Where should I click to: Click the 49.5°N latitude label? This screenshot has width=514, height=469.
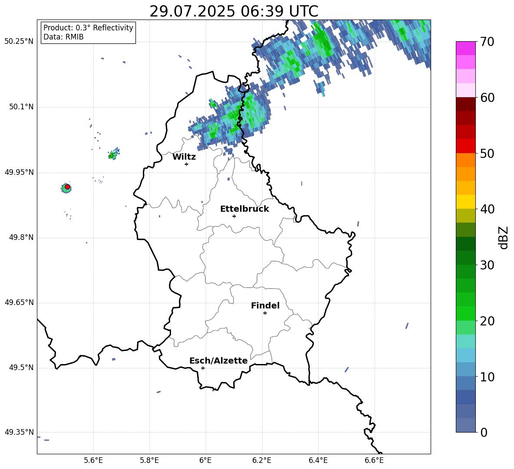[21, 367]
